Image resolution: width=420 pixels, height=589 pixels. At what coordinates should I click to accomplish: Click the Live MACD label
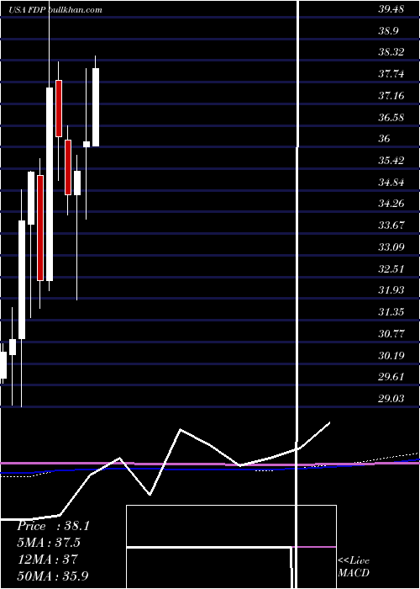coord(354,567)
